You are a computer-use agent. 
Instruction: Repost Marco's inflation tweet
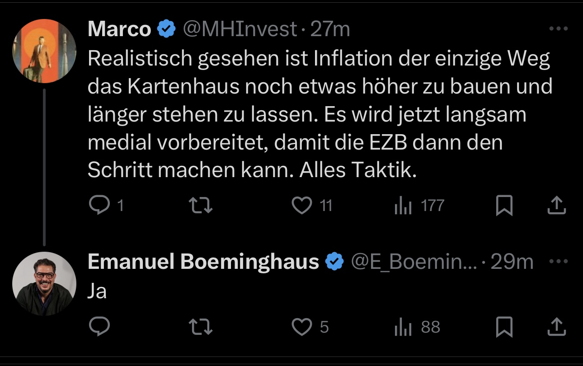(x=200, y=206)
